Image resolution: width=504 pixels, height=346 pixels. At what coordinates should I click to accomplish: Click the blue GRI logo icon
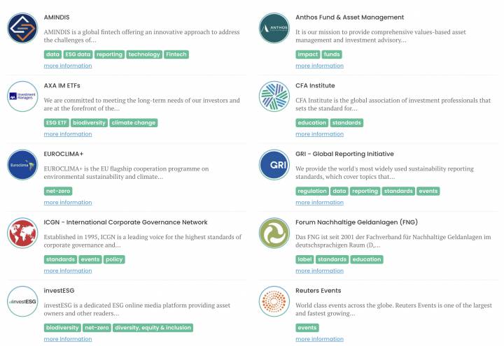274,165
